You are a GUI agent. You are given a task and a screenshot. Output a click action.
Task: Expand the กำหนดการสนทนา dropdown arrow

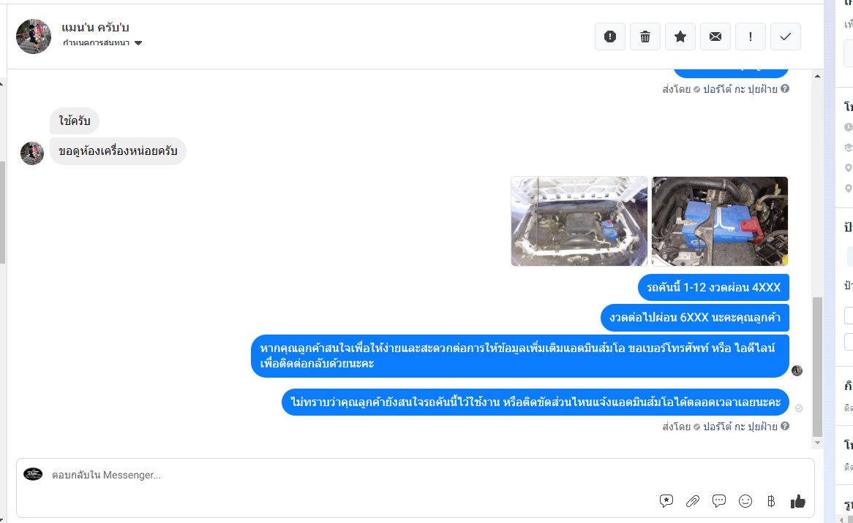[x=138, y=43]
